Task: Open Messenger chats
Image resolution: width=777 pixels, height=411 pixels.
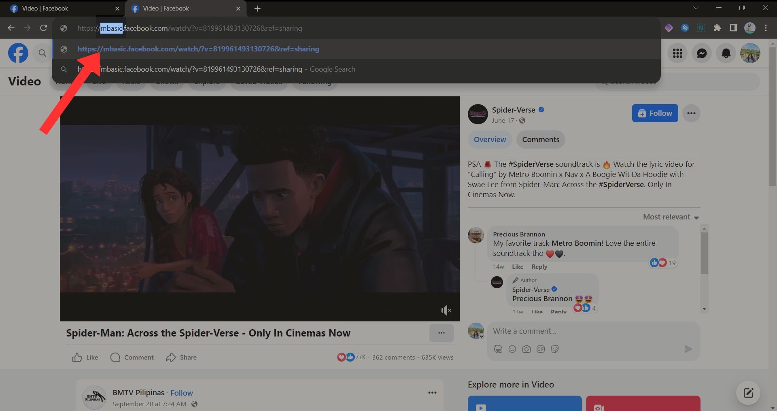Action: pyautogui.click(x=702, y=53)
